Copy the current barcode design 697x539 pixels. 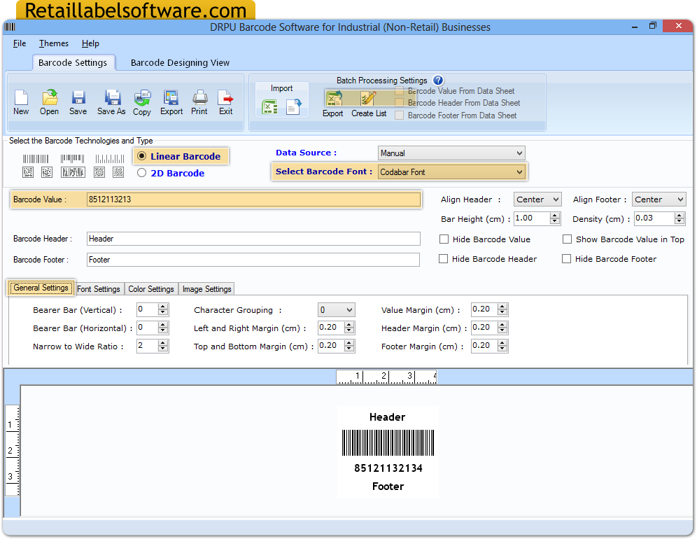click(141, 101)
